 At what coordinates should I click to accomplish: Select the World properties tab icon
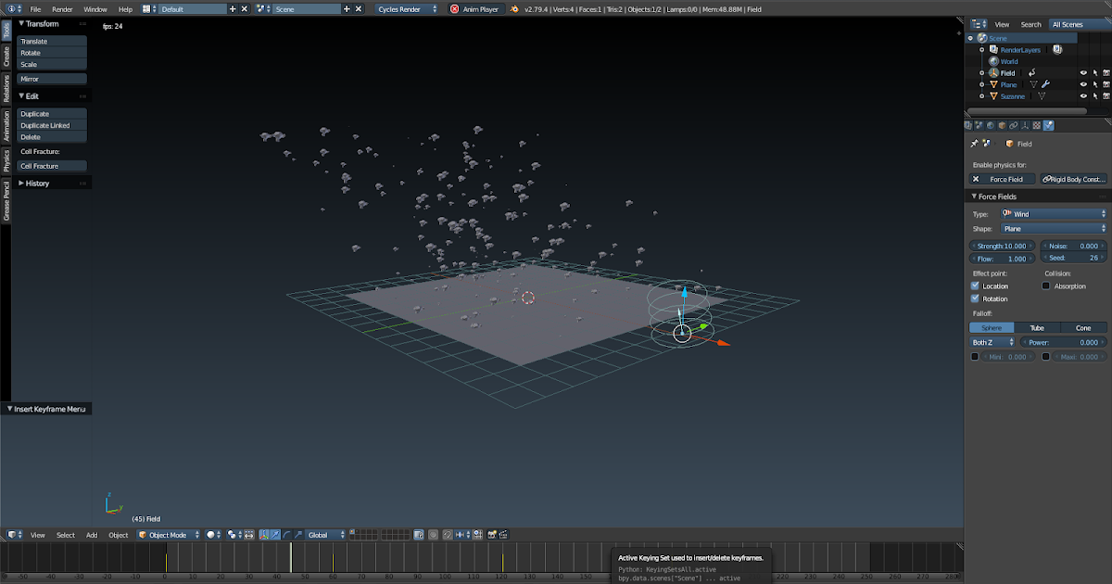coord(990,123)
